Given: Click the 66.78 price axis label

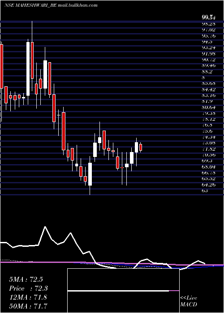Looking at the screenshot, I should tap(208, 173).
